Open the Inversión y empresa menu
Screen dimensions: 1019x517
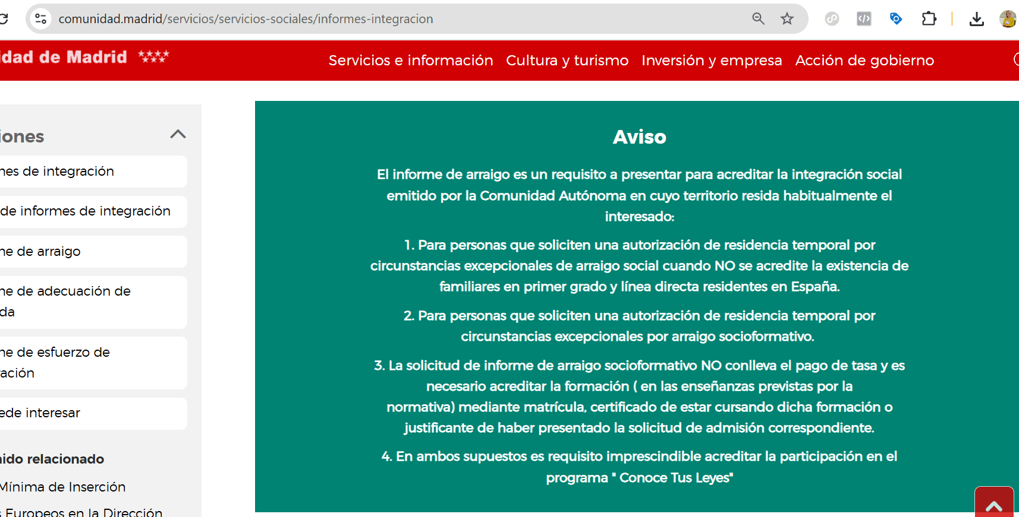712,61
